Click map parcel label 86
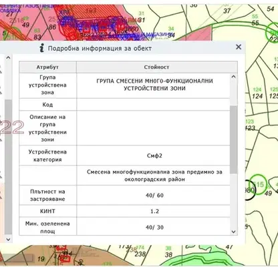Image resolution: width=278 pixels, height=267 pixels. 52,27
